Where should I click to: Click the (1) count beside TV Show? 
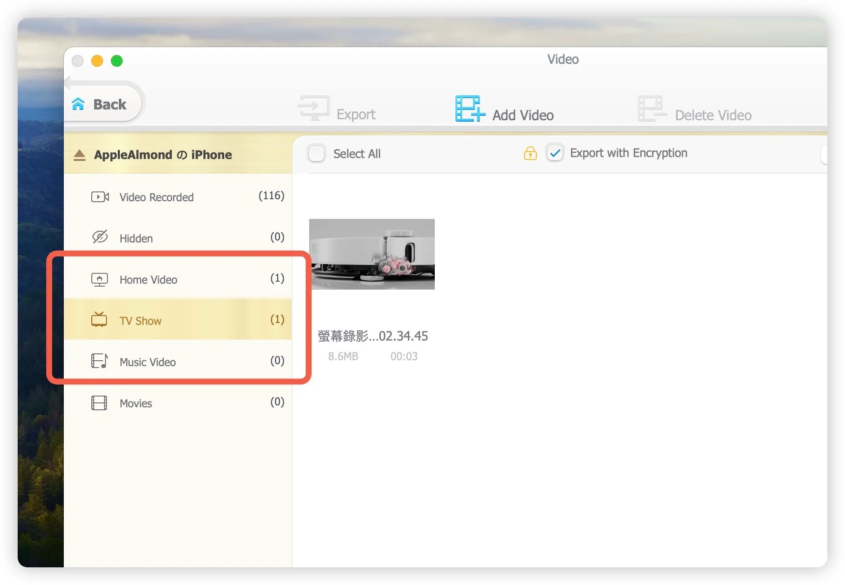coord(277,319)
